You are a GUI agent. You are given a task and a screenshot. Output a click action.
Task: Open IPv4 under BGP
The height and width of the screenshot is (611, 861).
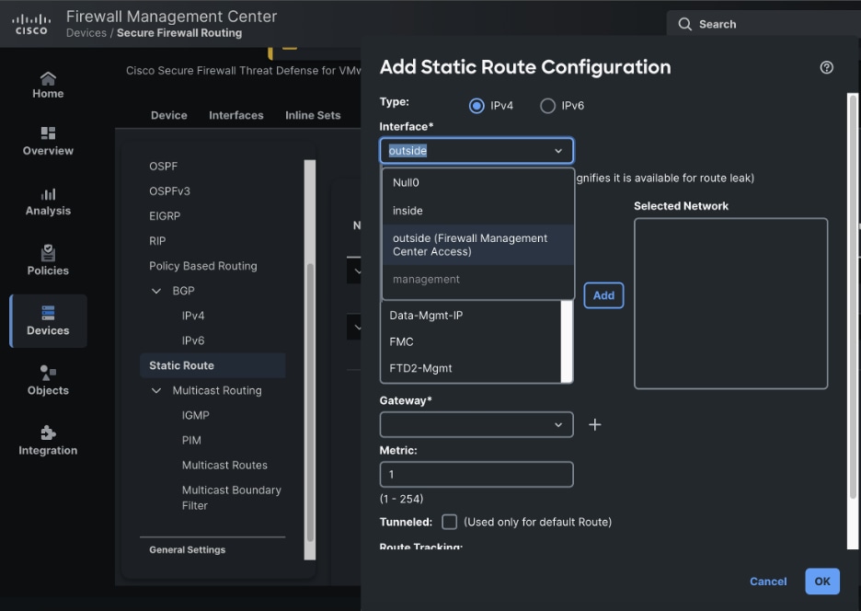(x=193, y=316)
